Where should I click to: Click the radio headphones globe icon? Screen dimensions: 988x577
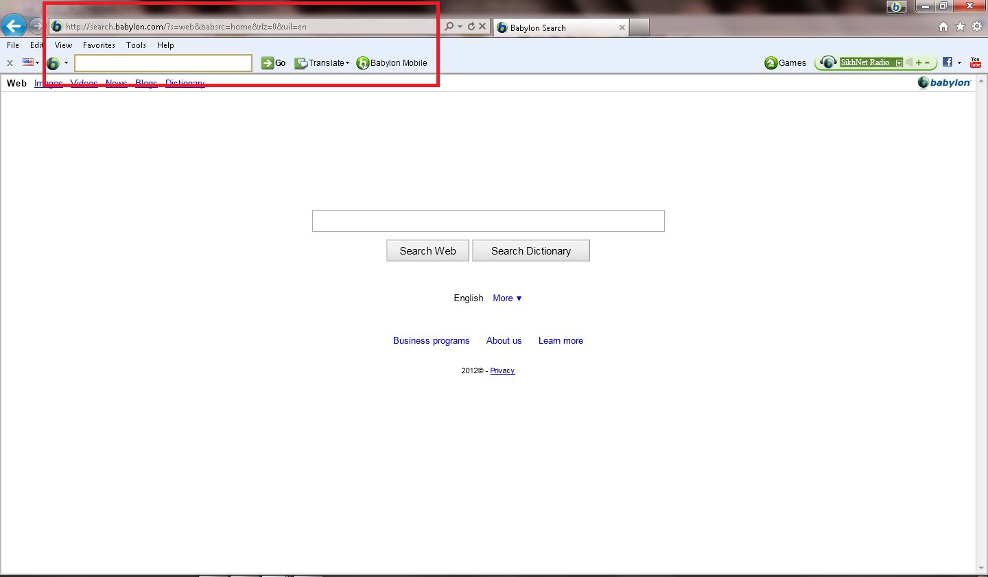click(x=828, y=62)
